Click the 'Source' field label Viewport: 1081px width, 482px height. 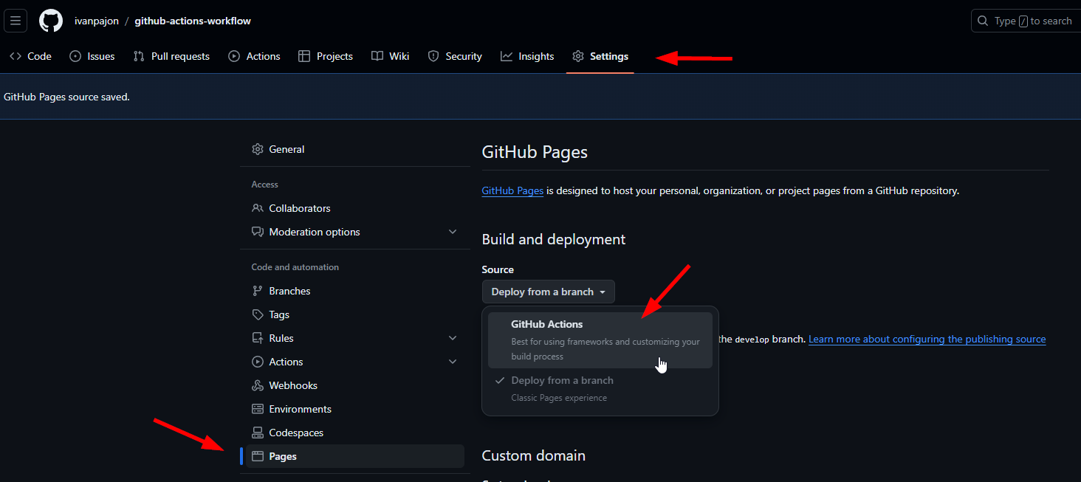[x=498, y=269]
